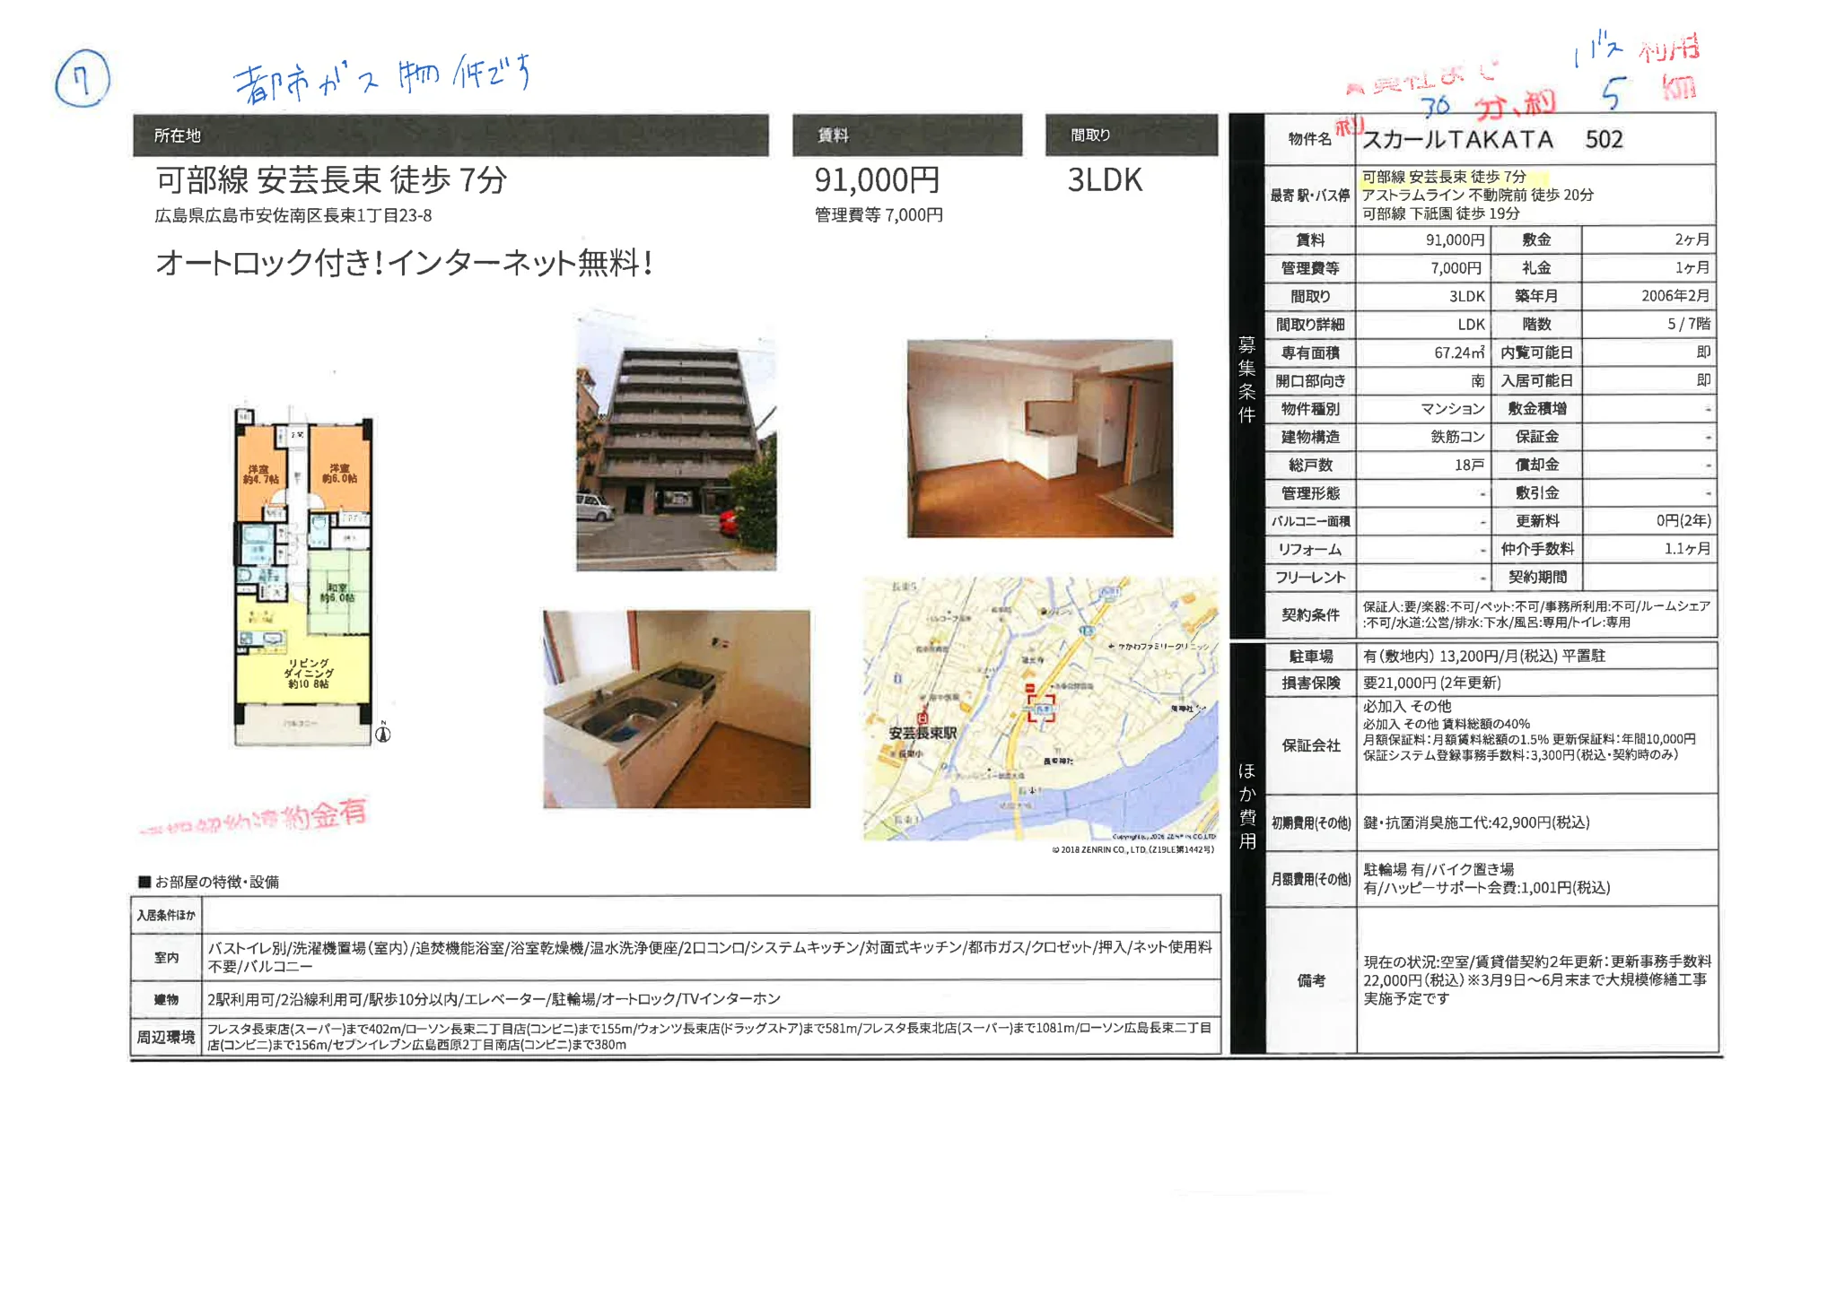Open the building exterior photo
The width and height of the screenshot is (1845, 1305).
[676, 443]
